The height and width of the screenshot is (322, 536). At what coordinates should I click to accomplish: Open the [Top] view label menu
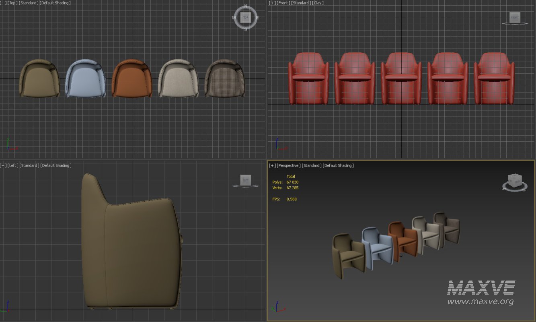coord(12,3)
